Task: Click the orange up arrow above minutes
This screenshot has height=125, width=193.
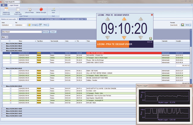Action: [123, 19]
